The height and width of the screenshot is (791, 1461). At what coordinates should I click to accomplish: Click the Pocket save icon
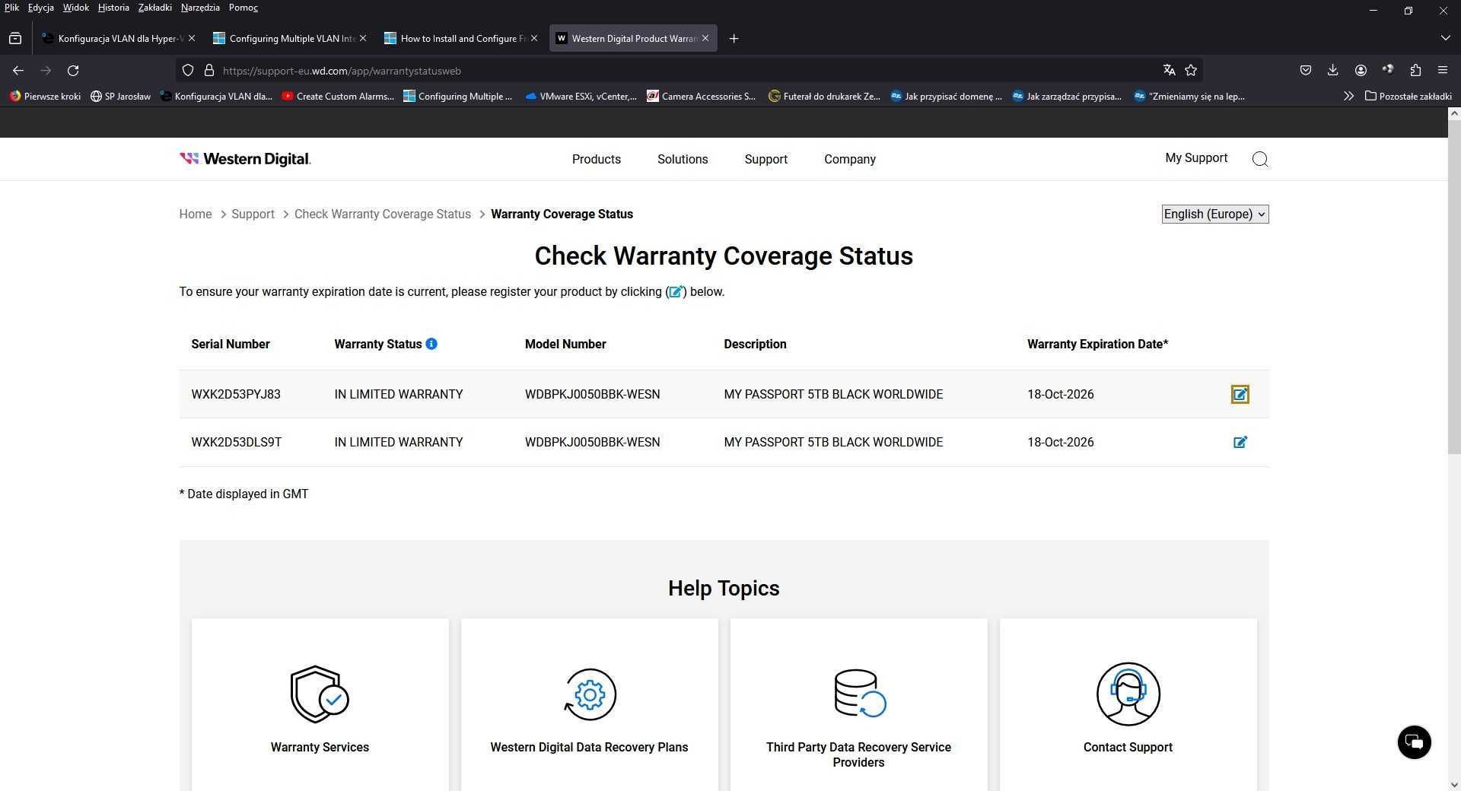[1305, 70]
